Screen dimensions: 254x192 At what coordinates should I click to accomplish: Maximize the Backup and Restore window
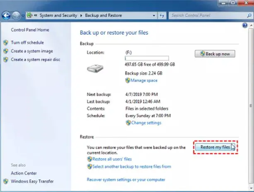click(x=233, y=3)
